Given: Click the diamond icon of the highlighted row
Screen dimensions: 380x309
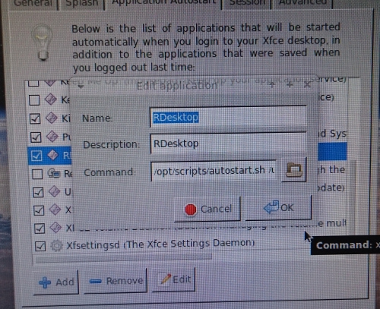Looking at the screenshot, I should (x=53, y=155).
